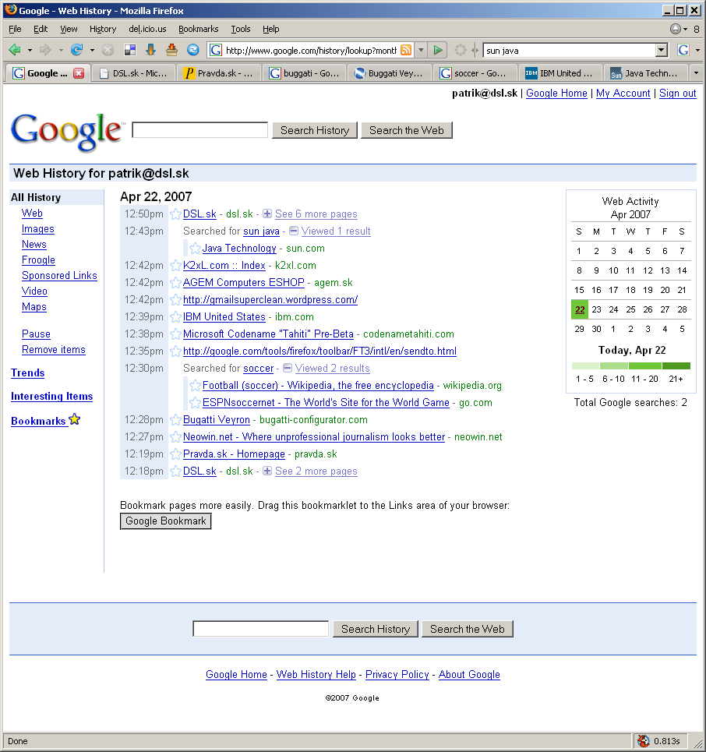
Task: Click the blue sync circle toolbar icon
Action: [x=192, y=49]
